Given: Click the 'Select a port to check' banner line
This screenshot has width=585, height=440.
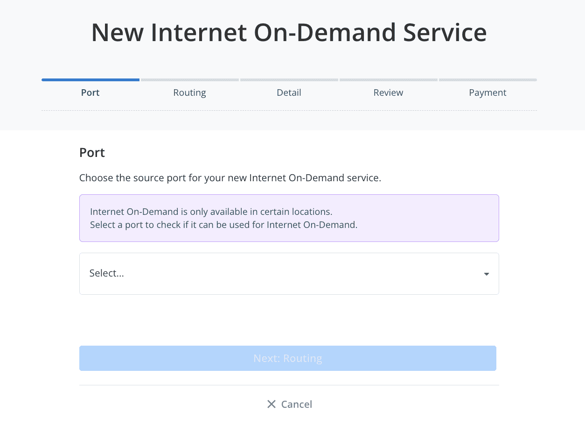Looking at the screenshot, I should [x=223, y=225].
